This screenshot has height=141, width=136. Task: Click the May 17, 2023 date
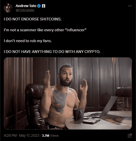tap(29, 135)
